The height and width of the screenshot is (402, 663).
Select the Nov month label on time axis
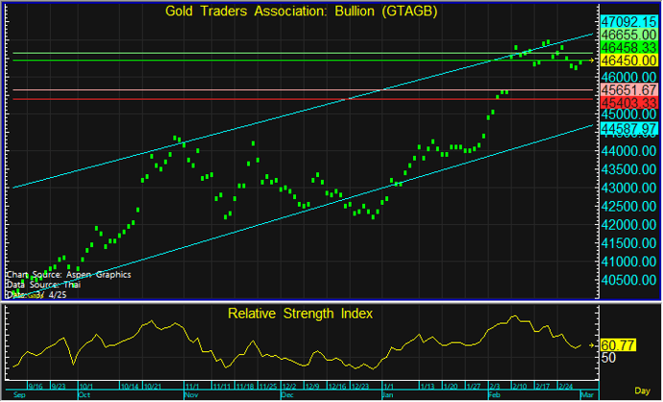[190, 394]
